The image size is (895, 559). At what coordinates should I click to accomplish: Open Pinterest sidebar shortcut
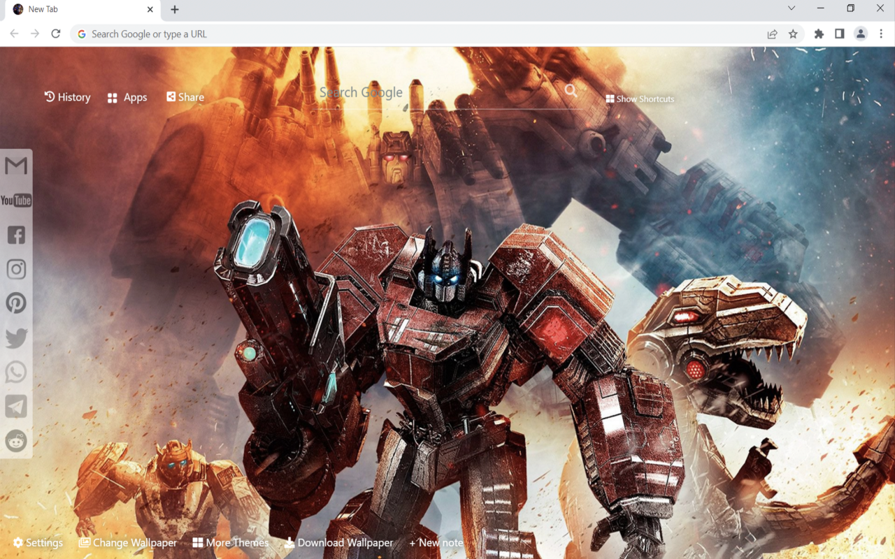[x=16, y=303]
